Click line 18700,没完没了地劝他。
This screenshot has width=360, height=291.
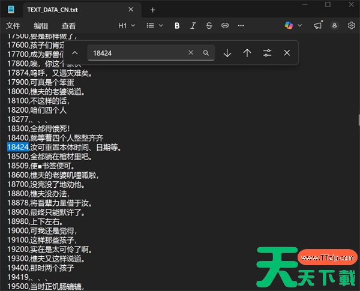(46, 184)
